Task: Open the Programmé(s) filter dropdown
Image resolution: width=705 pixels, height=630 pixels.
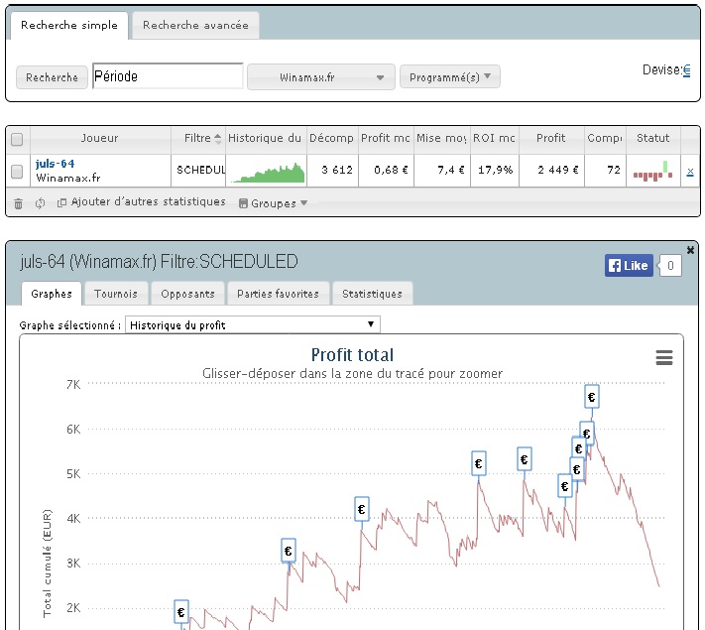Action: [450, 77]
